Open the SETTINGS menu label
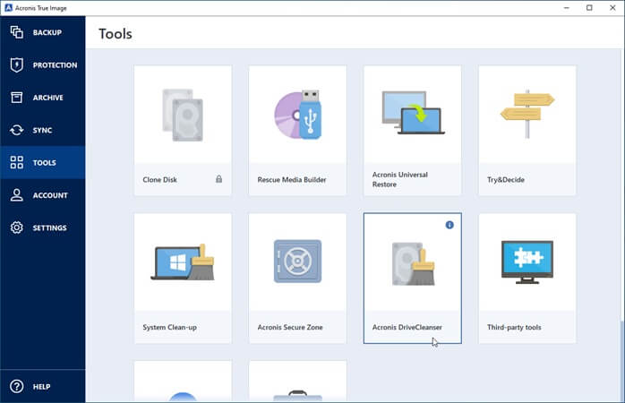The image size is (625, 403). coord(49,228)
